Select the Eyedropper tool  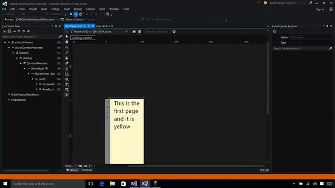(x=66, y=53)
